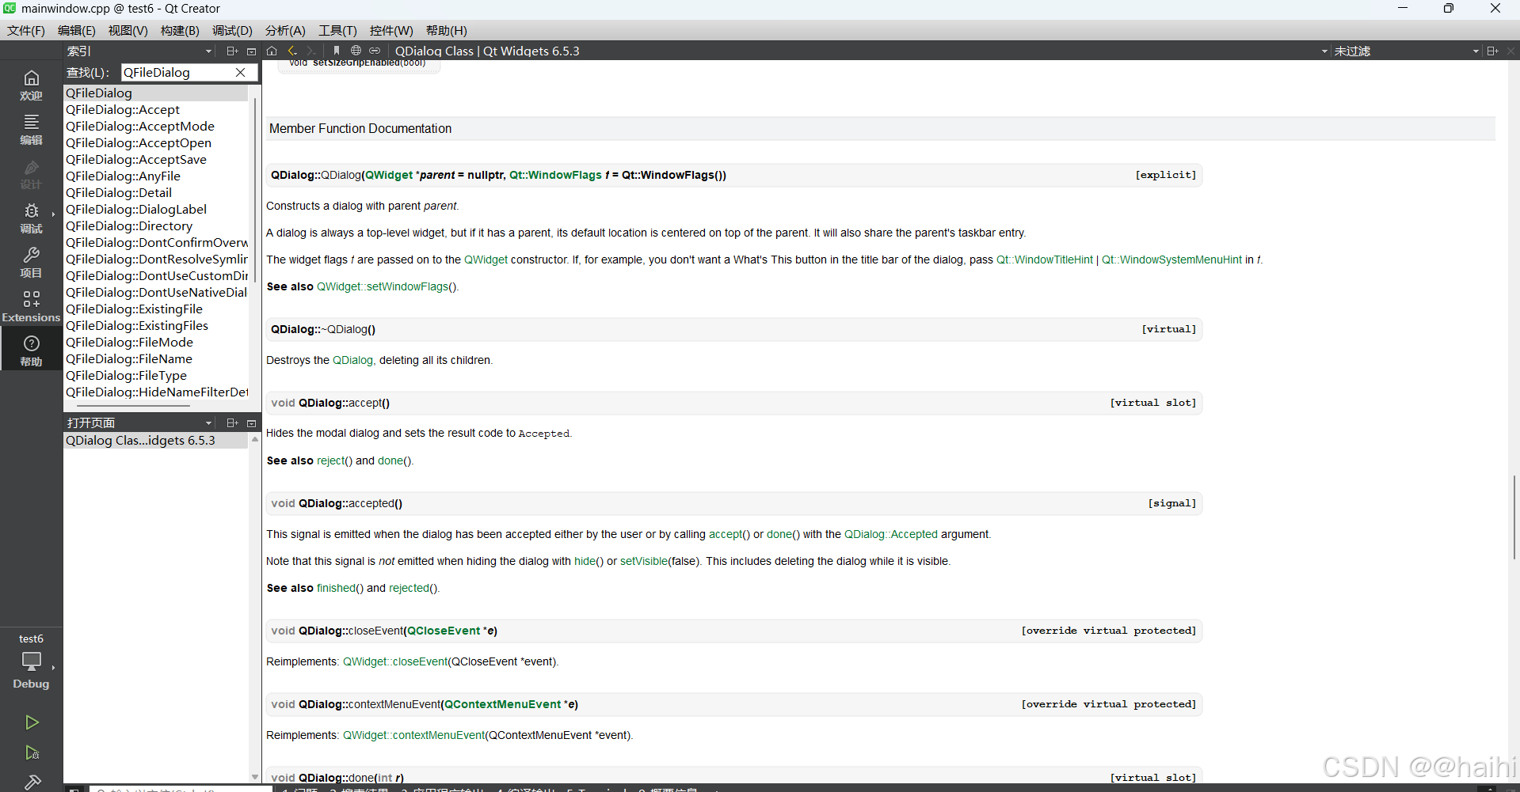Open Qt::WindowTitleHint link
The width and height of the screenshot is (1520, 792).
tap(1045, 260)
